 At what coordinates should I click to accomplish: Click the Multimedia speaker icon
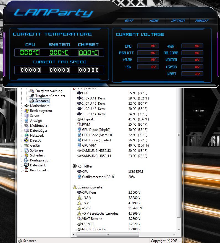tap(27, 126)
